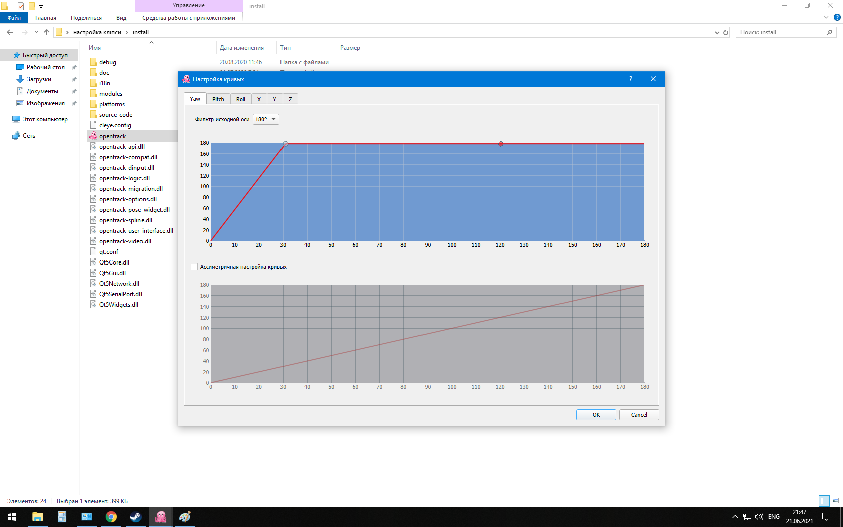The height and width of the screenshot is (527, 843).
Task: Click OK in the curve settings dialog
Action: (x=596, y=415)
